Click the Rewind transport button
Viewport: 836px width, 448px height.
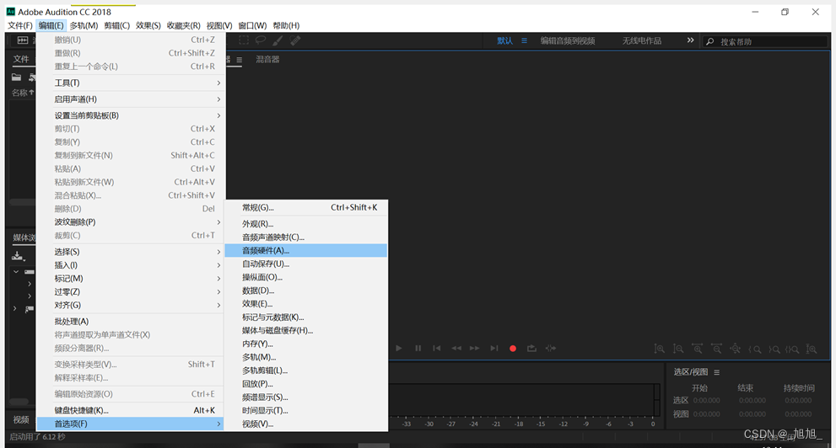click(x=456, y=349)
